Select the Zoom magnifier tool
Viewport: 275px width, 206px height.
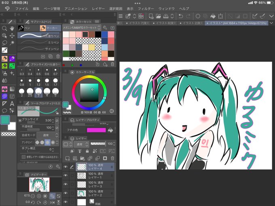click(x=4, y=28)
